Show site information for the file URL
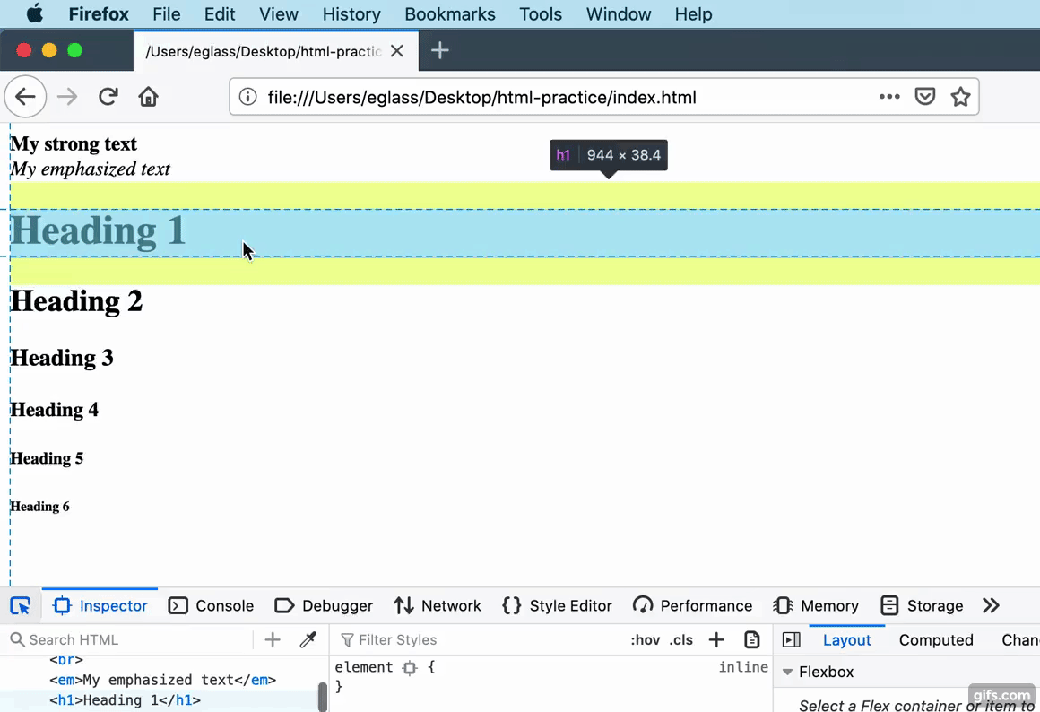The image size is (1040, 712). click(x=247, y=97)
